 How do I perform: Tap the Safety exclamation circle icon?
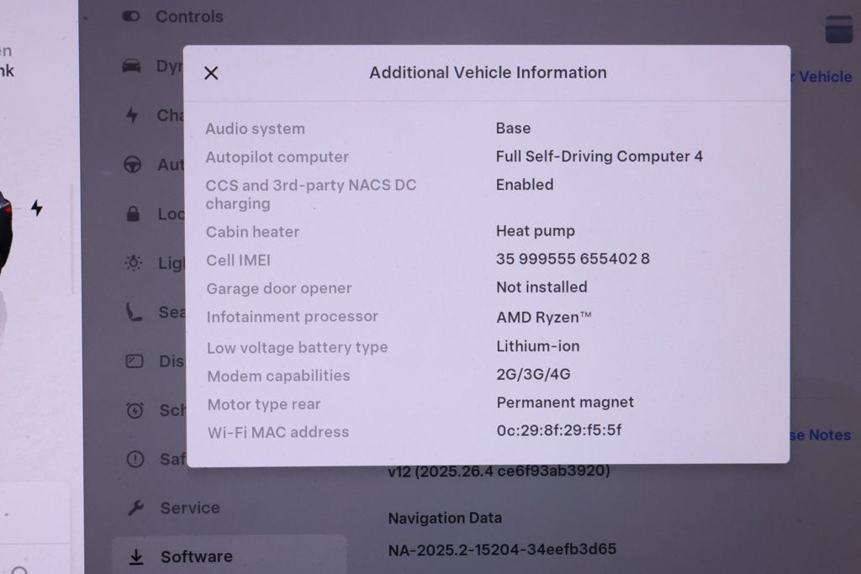tap(135, 459)
